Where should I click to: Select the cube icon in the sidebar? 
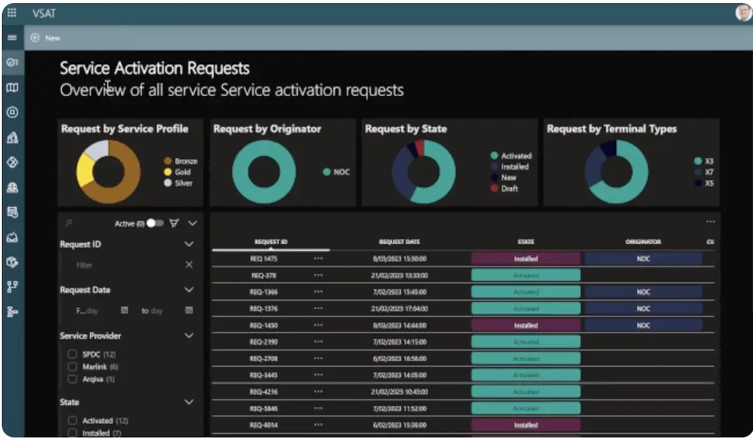point(12,262)
